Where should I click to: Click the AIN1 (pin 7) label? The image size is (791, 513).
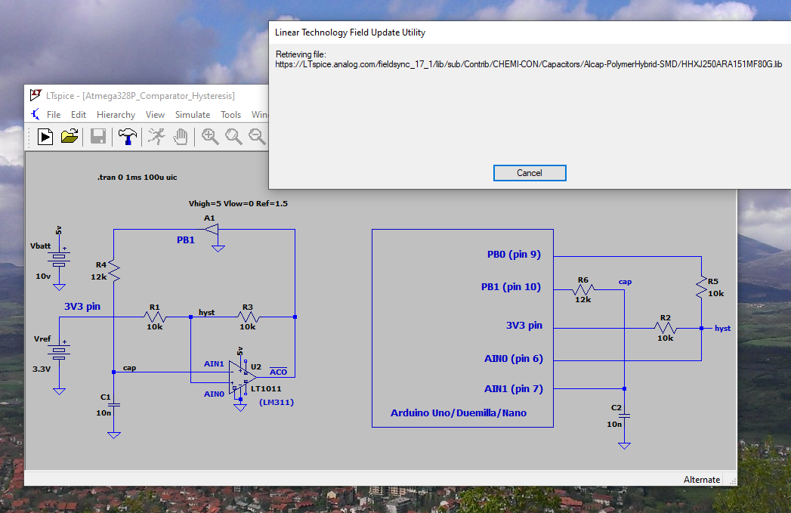(x=514, y=389)
